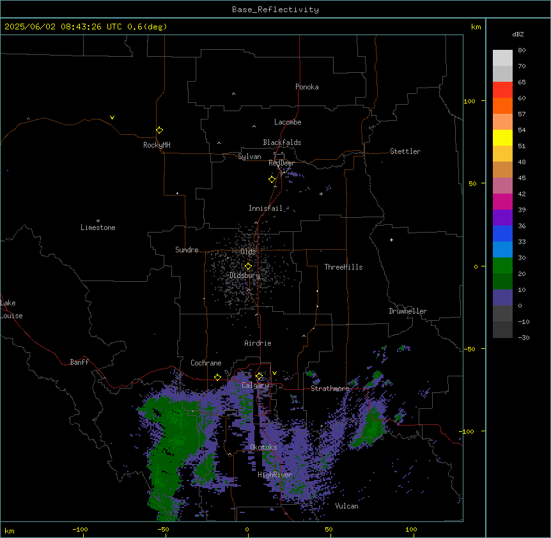Click the asterisk marker east of Innisfail

[x=321, y=194]
